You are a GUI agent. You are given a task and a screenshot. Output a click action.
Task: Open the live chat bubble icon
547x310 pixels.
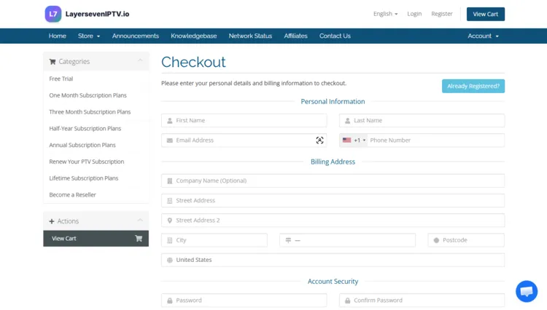coord(526,291)
